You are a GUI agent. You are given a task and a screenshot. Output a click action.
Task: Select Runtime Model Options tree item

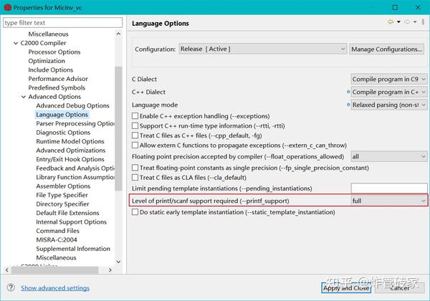pyautogui.click(x=70, y=141)
